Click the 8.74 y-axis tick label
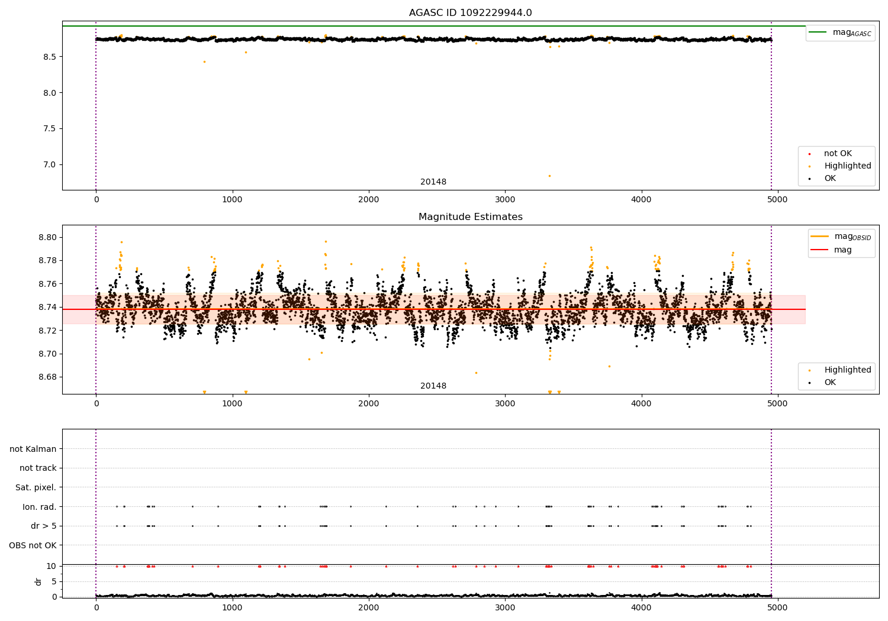 coord(46,308)
